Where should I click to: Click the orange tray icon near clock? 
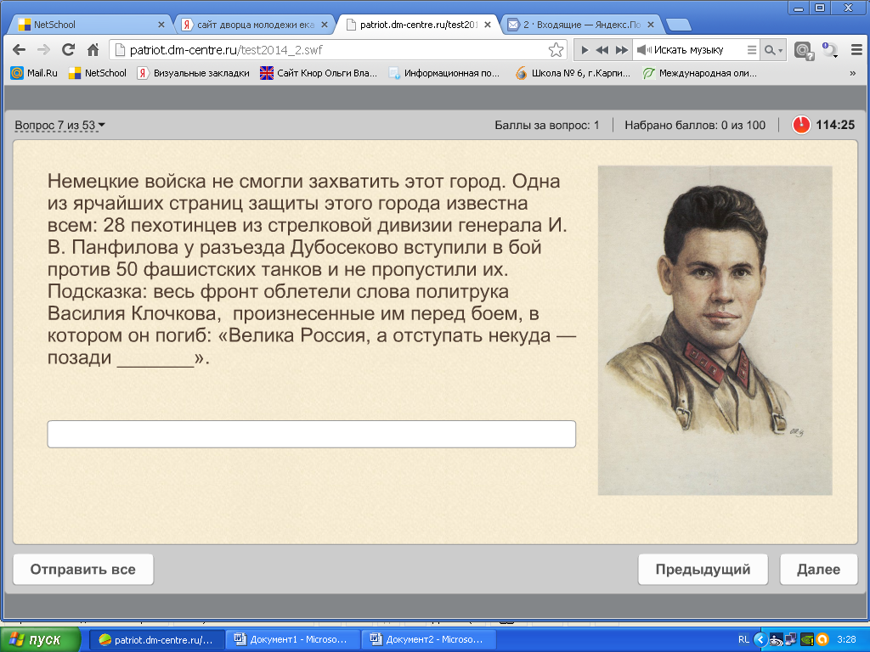[822, 640]
